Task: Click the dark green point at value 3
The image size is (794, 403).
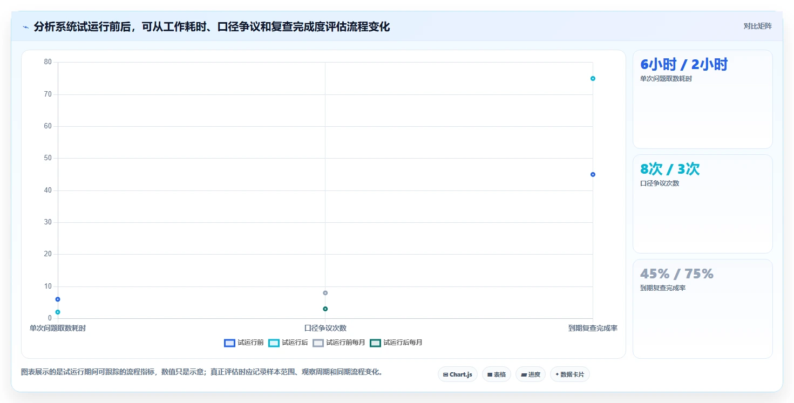Action: click(325, 309)
